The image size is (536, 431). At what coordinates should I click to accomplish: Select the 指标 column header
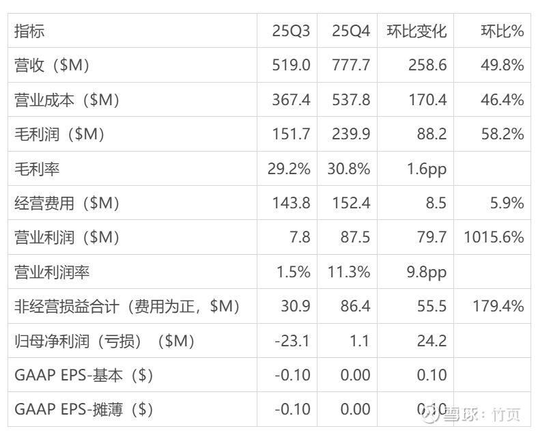[29, 31]
